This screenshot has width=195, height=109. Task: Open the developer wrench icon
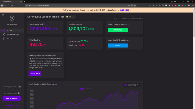pos(150,6)
